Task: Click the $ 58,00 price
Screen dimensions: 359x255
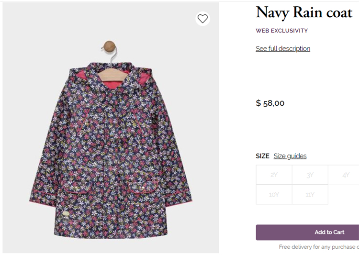Action: (270, 103)
